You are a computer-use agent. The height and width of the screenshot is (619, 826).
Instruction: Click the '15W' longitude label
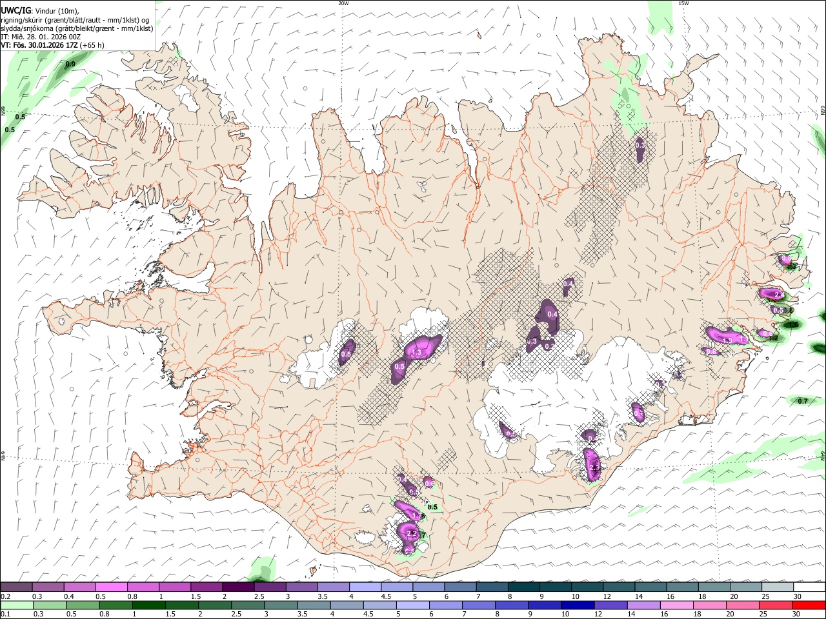click(683, 3)
